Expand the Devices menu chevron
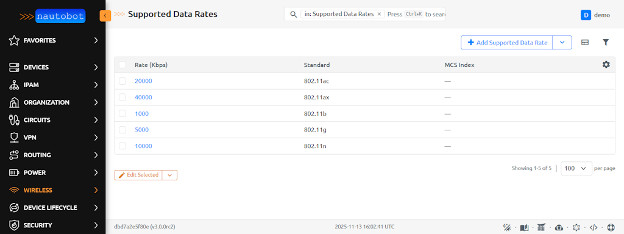 pos(96,67)
